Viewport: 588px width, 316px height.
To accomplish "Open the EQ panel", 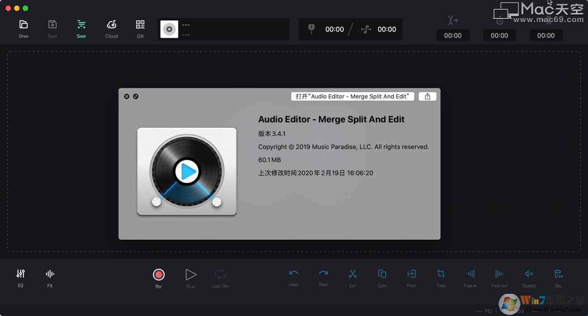I will pyautogui.click(x=20, y=277).
